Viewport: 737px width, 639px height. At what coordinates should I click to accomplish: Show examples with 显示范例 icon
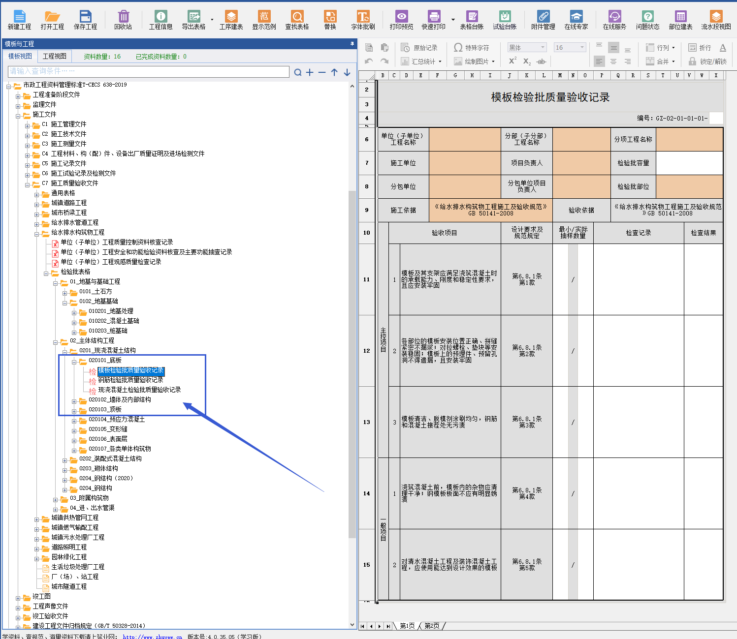pos(264,20)
